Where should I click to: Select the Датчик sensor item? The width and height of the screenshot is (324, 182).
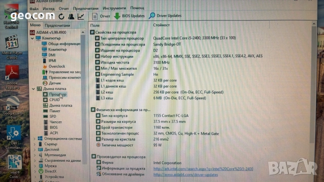tap(52, 83)
